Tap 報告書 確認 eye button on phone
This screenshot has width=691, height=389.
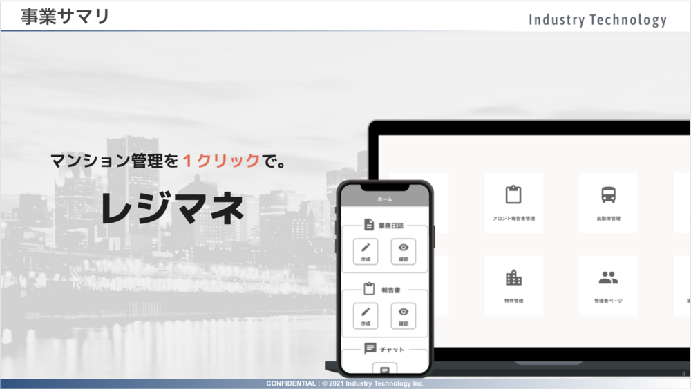[404, 316]
